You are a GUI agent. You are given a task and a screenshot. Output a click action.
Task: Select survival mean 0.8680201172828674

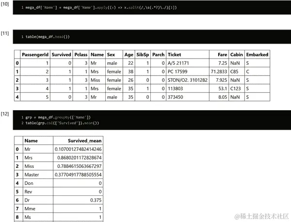click(80, 158)
